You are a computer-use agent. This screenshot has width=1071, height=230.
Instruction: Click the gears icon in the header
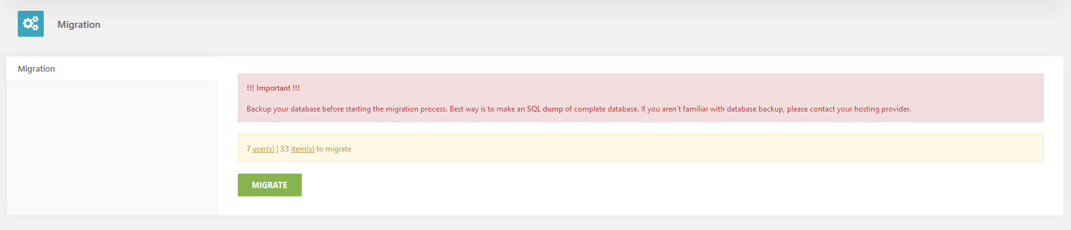click(x=30, y=23)
